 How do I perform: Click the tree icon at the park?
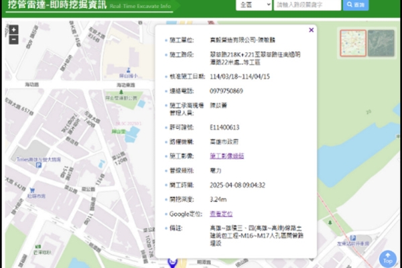click(121, 92)
